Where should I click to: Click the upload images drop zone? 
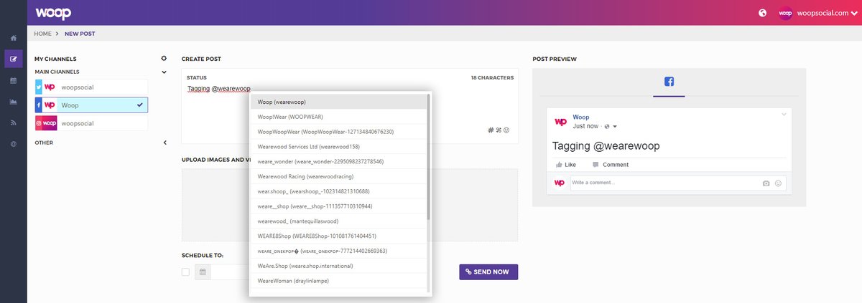(x=350, y=205)
